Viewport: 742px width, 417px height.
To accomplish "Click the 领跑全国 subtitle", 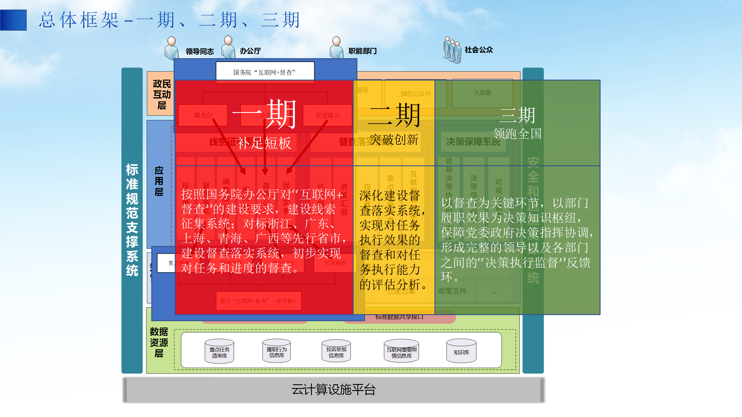I will tap(518, 133).
